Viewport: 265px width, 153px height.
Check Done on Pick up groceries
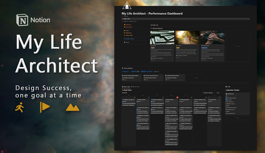pos(180,102)
